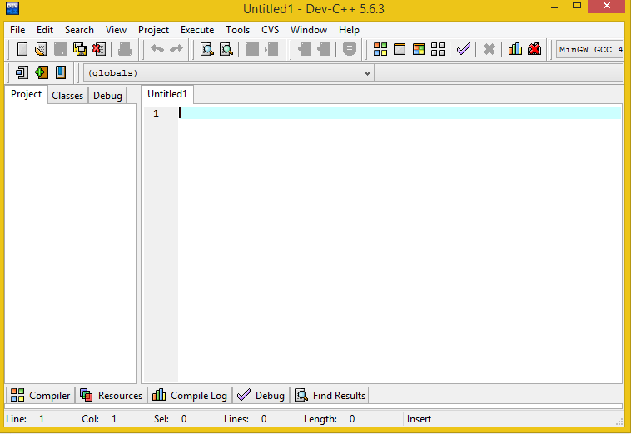Viewport: 631px width, 434px height.
Task: Click the Save All files icon
Action: pyautogui.click(x=80, y=49)
